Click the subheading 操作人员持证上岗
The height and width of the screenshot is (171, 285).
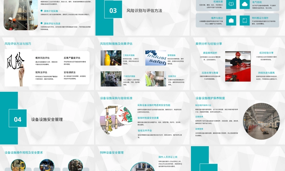(x=168, y=157)
